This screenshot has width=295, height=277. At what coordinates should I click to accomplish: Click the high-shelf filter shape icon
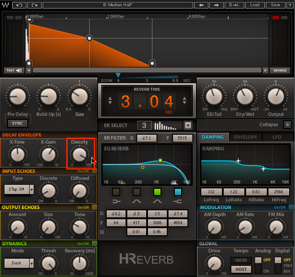[x=178, y=201]
